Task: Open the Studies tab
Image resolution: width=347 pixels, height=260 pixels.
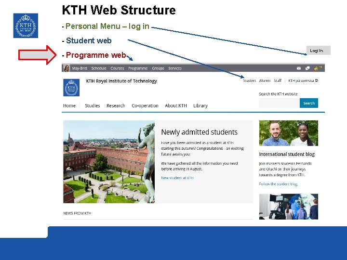Action: coord(92,105)
